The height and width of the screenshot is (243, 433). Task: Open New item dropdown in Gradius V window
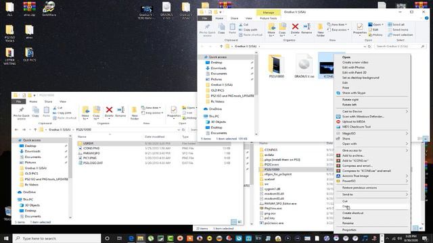(x=337, y=24)
